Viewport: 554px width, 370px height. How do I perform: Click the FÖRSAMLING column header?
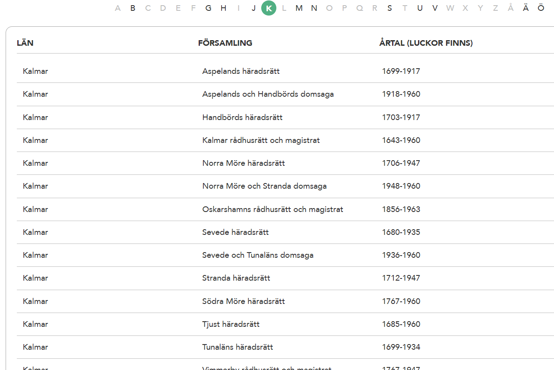click(225, 43)
